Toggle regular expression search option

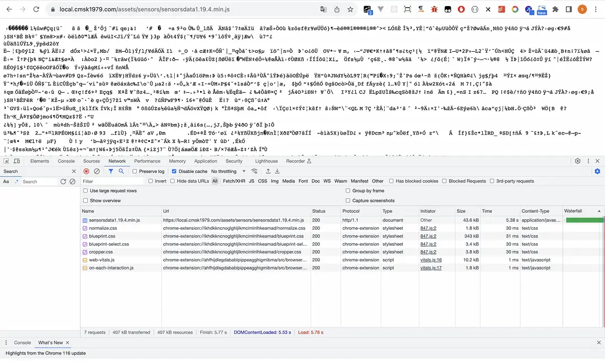click(17, 181)
